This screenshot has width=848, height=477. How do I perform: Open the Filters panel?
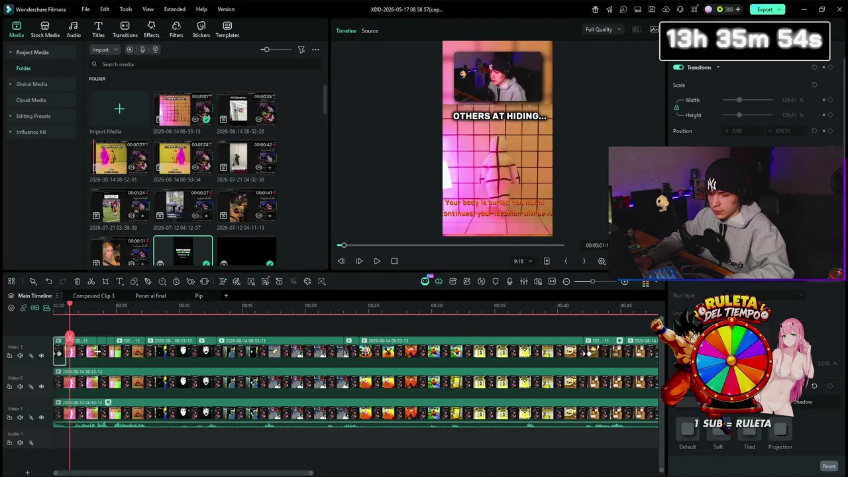(176, 30)
